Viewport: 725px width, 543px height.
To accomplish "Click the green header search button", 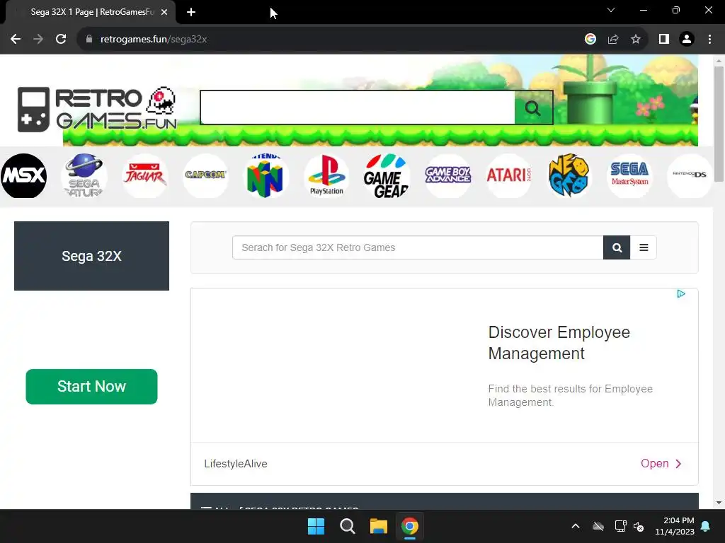I will coord(534,107).
